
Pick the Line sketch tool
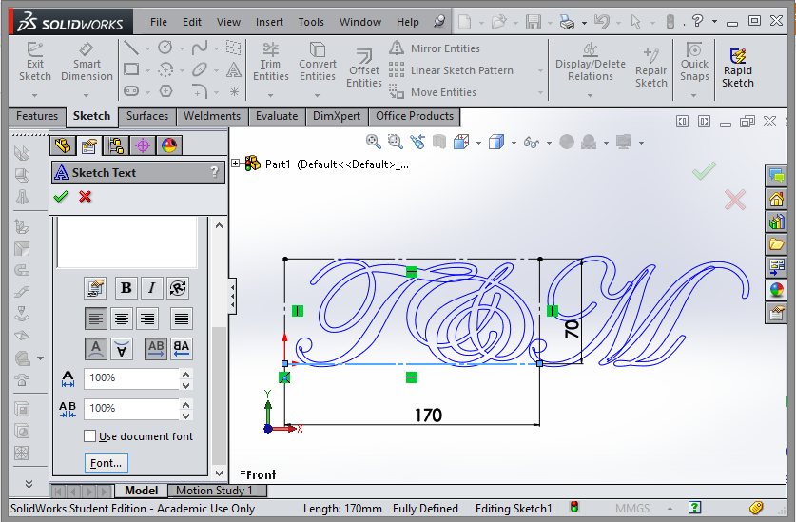pyautogui.click(x=131, y=48)
